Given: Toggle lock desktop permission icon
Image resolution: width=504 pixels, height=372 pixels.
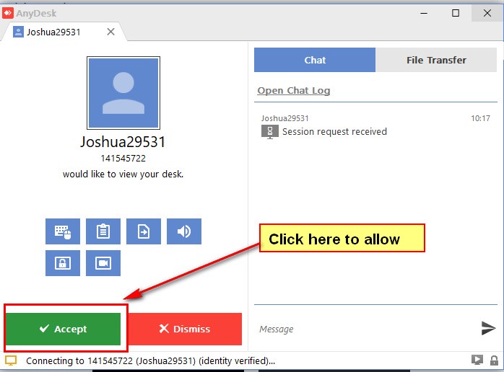Looking at the screenshot, I should click(63, 263).
